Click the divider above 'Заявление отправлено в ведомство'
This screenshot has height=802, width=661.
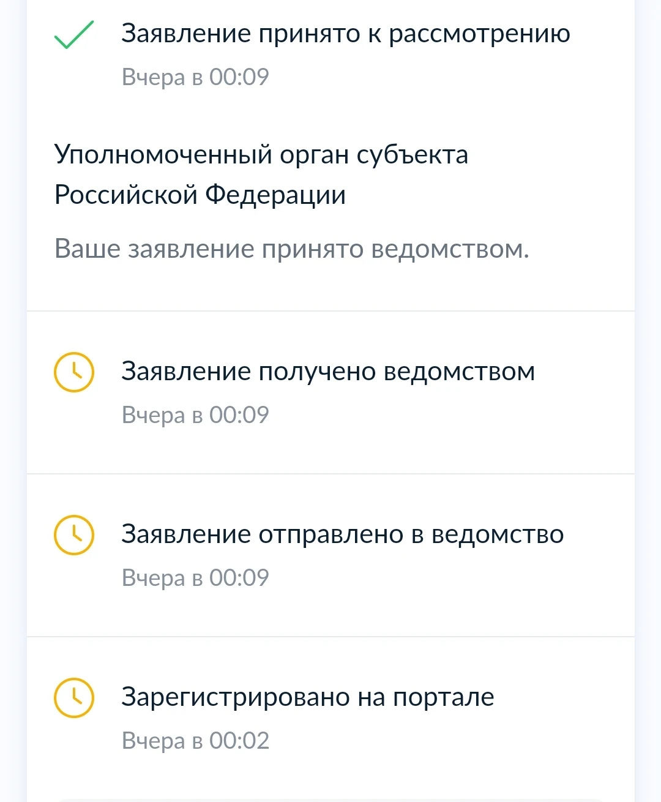(330, 473)
